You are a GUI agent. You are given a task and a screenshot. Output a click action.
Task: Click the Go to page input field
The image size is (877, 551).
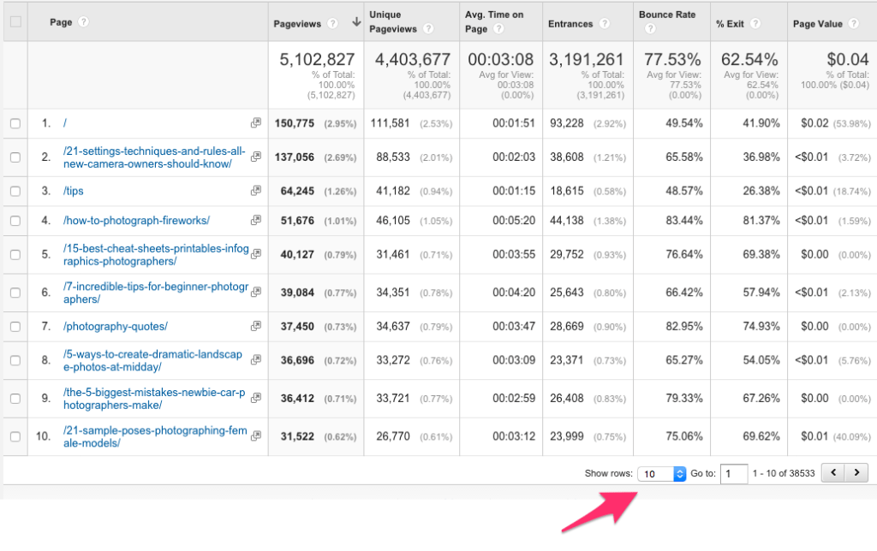tap(734, 473)
